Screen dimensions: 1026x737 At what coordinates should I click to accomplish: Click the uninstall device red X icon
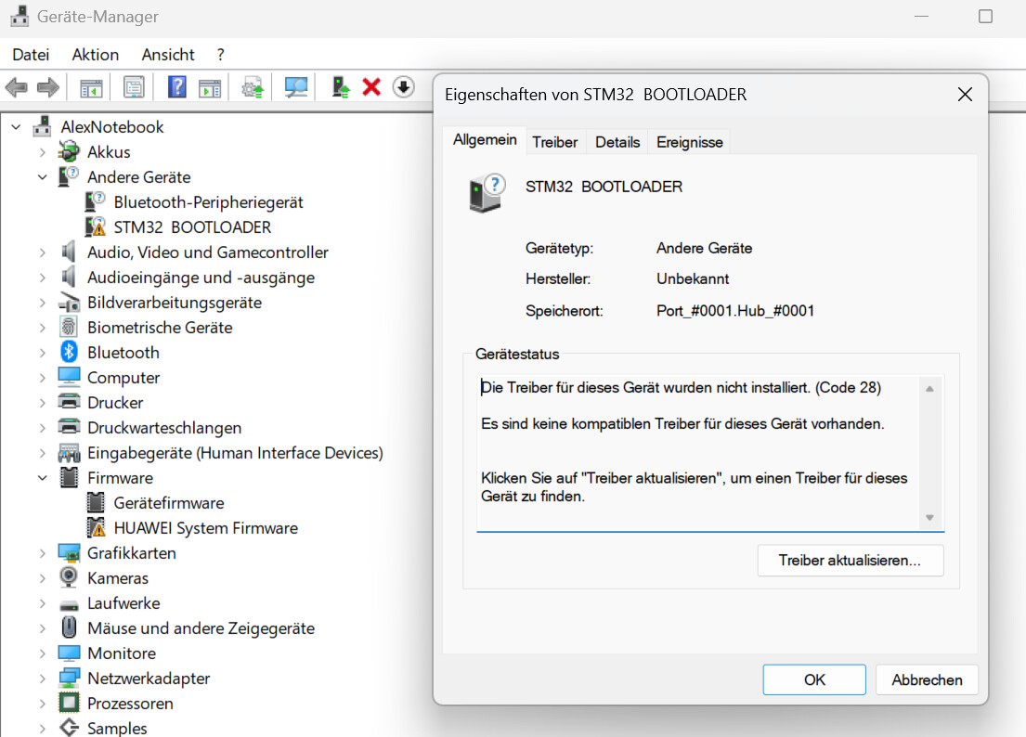tap(370, 86)
